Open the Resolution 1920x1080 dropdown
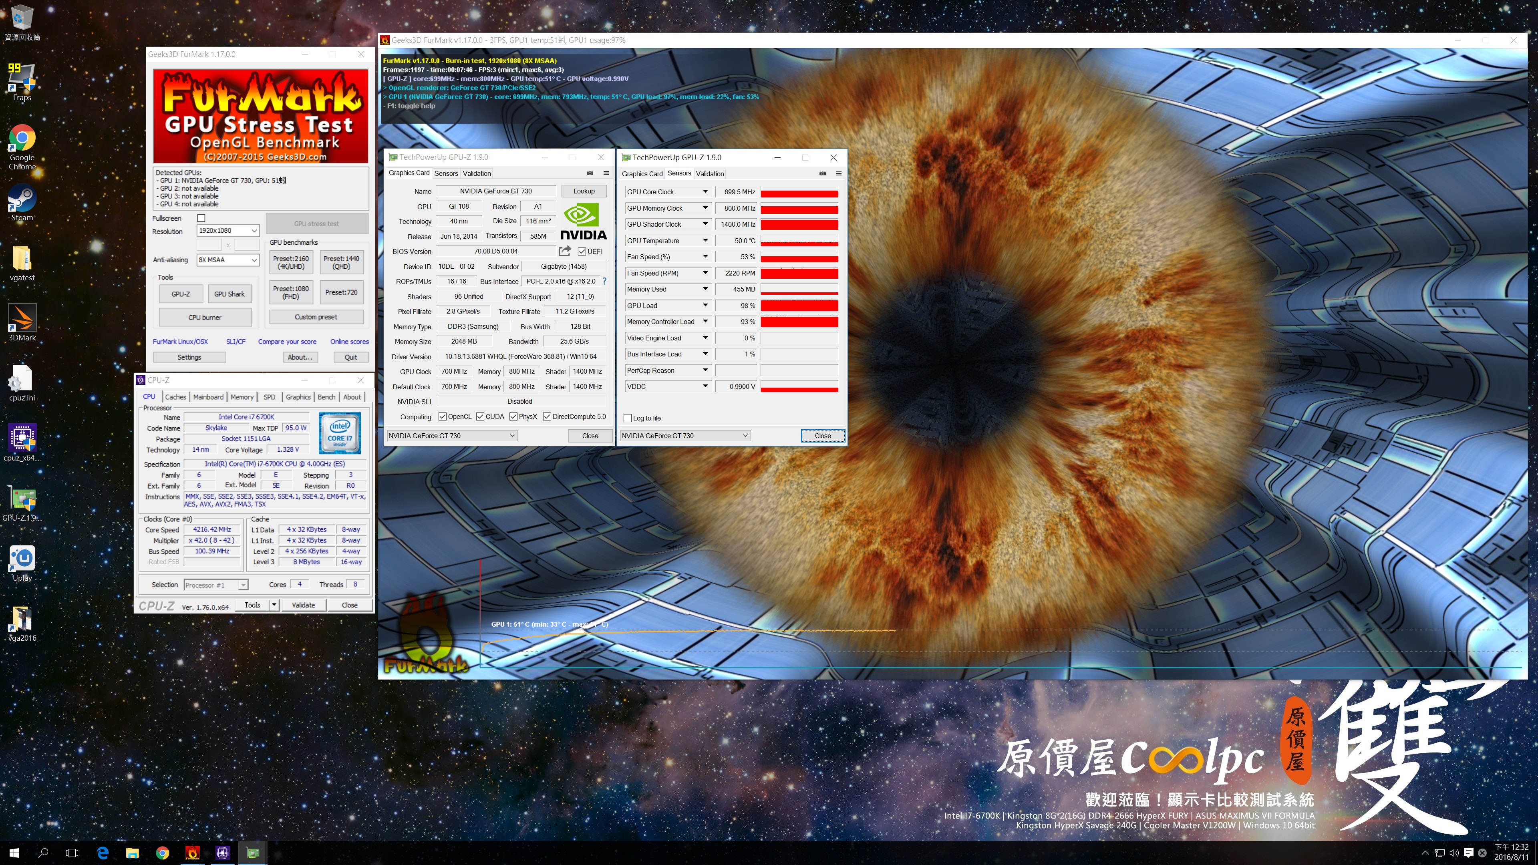Viewport: 1538px width, 865px height. click(228, 230)
